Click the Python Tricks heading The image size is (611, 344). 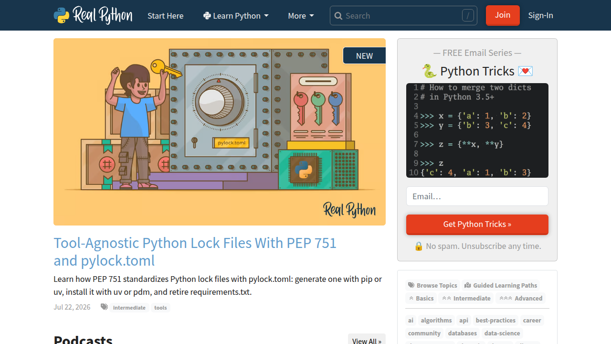point(477,71)
